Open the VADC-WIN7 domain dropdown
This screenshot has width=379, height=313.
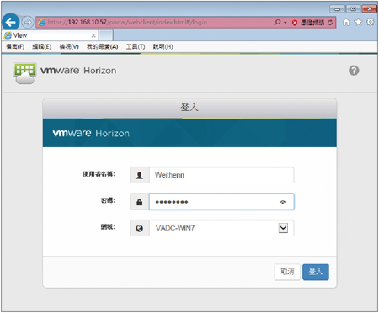222,228
